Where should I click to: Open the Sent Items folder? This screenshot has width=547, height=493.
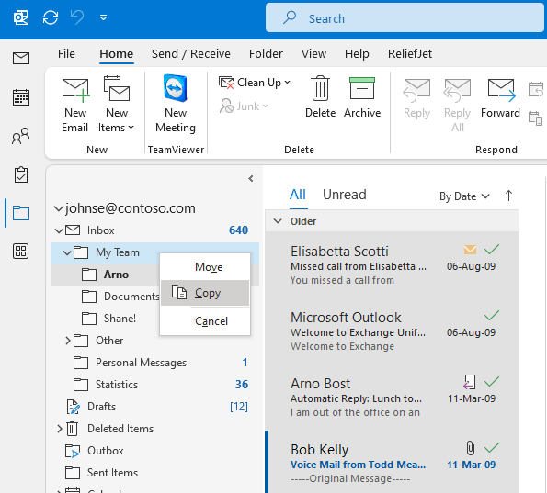(154, 473)
